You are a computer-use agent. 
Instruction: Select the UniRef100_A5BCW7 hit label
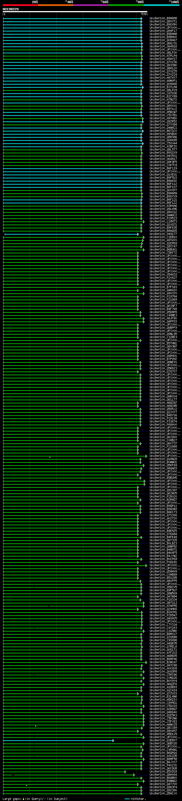pyautogui.click(x=163, y=112)
